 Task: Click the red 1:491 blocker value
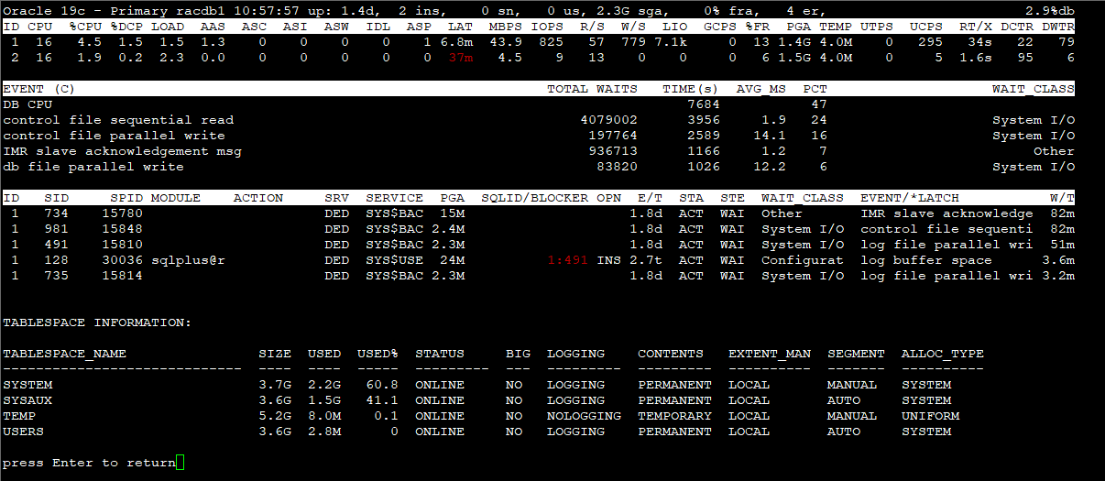[567, 260]
